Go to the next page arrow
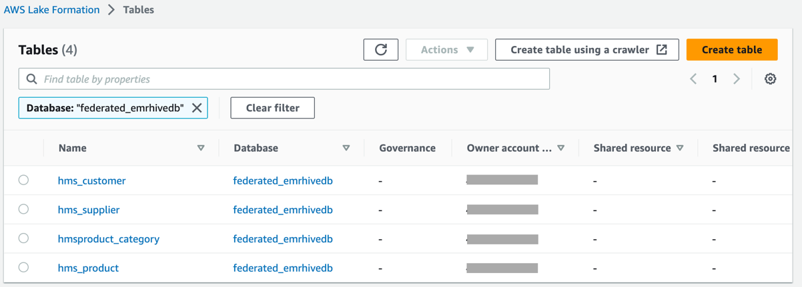The image size is (802, 287). click(x=737, y=79)
